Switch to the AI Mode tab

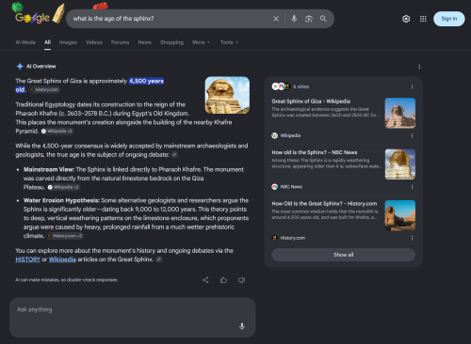[x=25, y=42]
